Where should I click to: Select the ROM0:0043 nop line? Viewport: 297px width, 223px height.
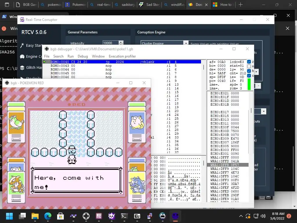126,66
